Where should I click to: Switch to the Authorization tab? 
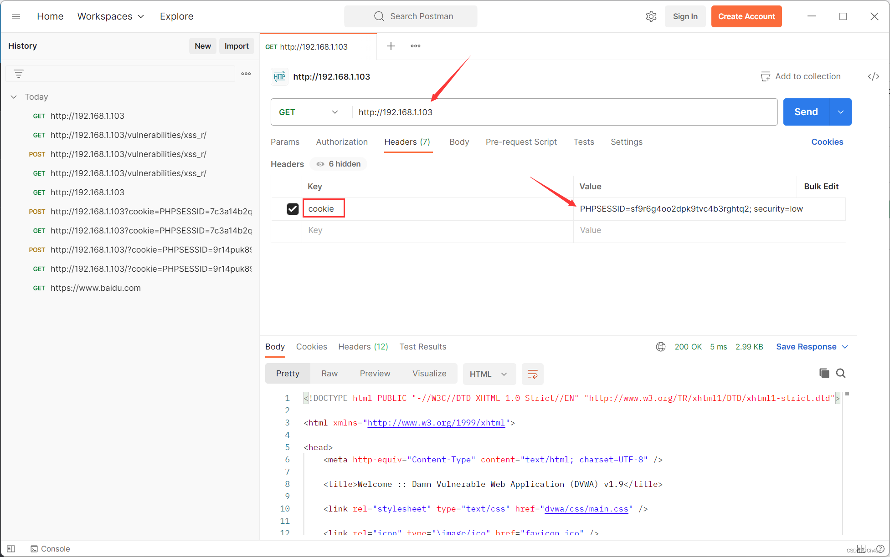(342, 142)
